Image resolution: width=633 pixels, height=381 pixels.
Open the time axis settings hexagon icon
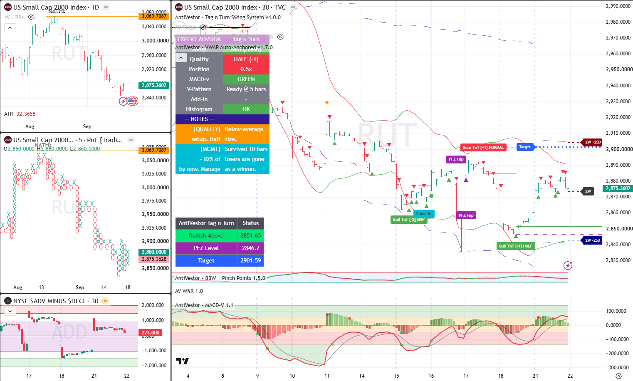point(618,376)
